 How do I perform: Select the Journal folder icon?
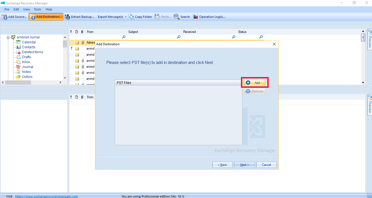(x=18, y=67)
